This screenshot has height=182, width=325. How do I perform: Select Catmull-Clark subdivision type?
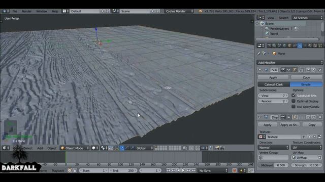click(274, 84)
